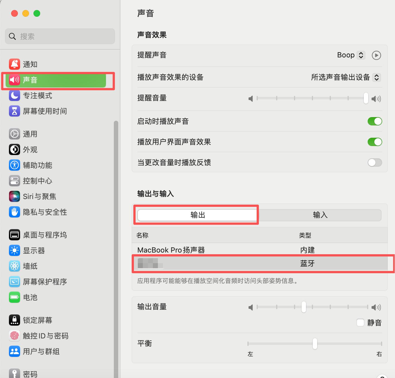Turn off 播放用户界面声音效果
The image size is (395, 378).
point(375,142)
